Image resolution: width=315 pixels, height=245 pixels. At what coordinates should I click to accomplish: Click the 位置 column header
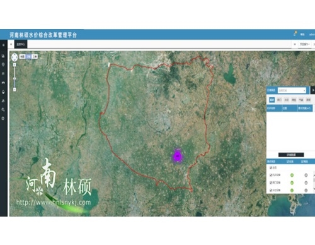pos(289,108)
